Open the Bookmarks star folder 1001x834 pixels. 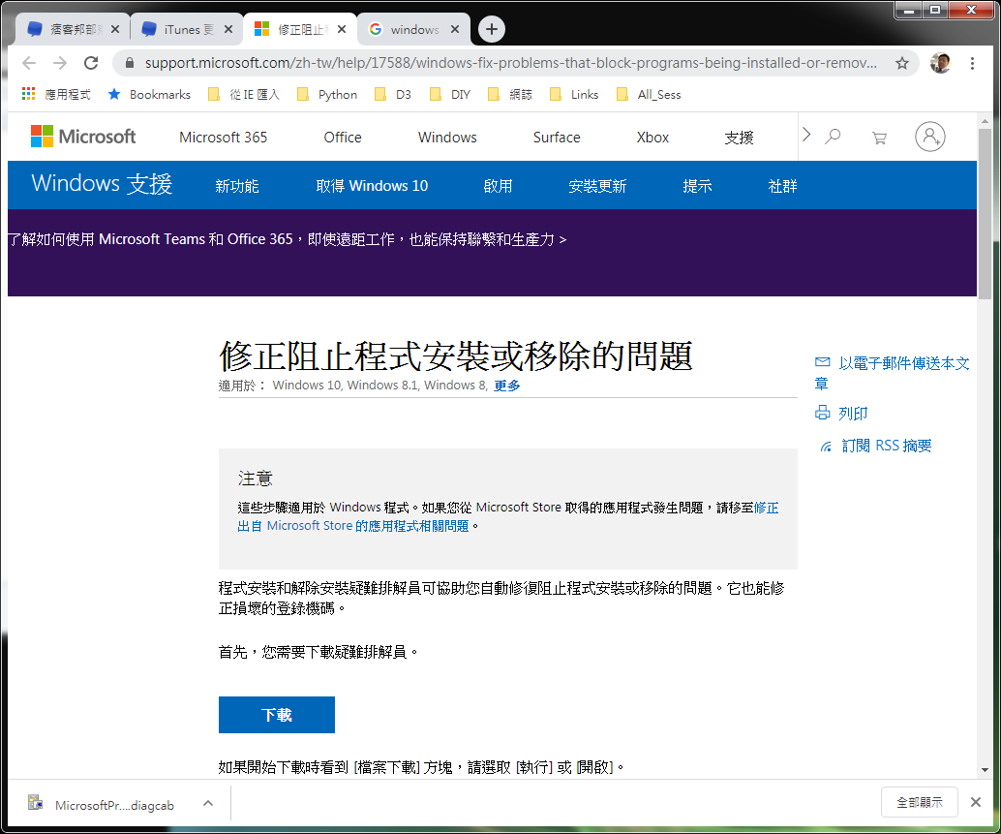149,95
